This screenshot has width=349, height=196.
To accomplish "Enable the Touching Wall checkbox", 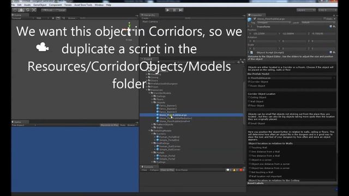I will tap(250, 148).
